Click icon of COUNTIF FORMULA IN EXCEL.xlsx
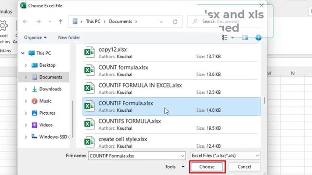This screenshot has height=175, width=312. pyautogui.click(x=89, y=88)
